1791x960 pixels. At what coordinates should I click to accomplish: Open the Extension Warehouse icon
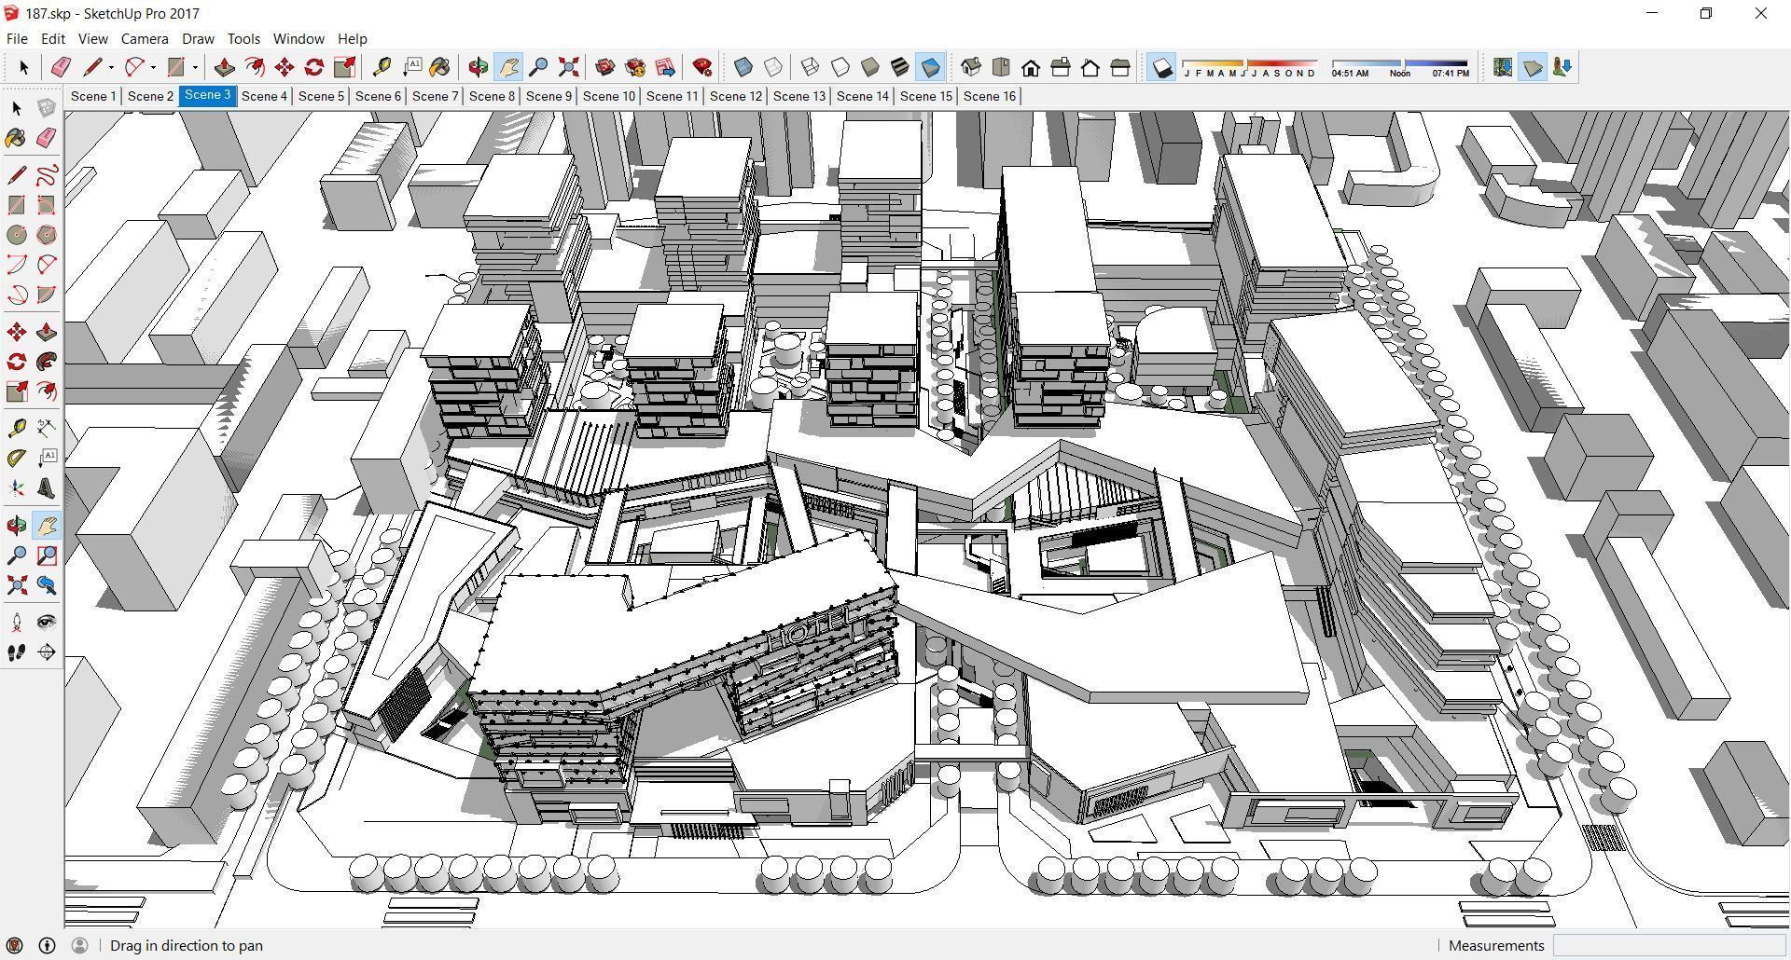(635, 67)
